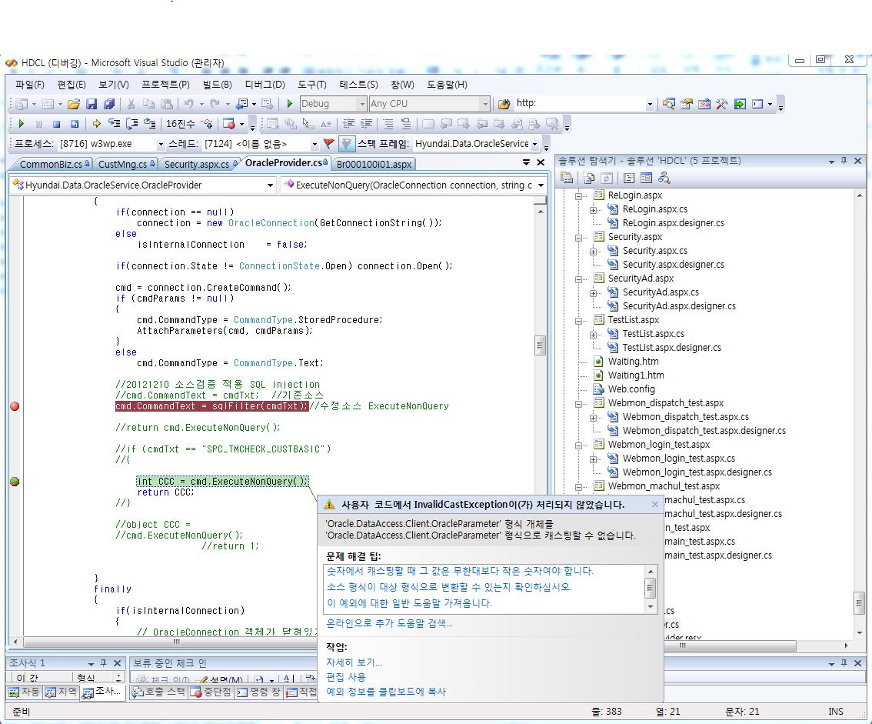The height and width of the screenshot is (724, 872).
Task: Open the Debug configuration dropdown
Action: (x=361, y=104)
